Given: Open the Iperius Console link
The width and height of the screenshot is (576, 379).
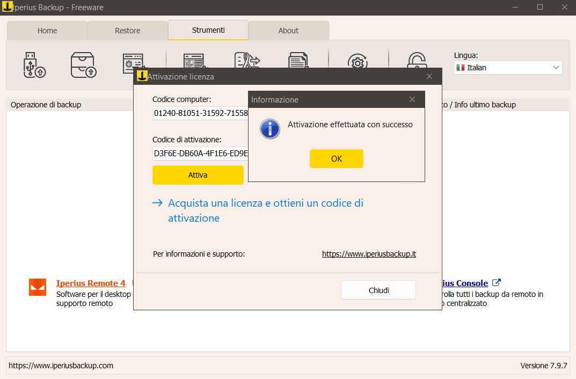Looking at the screenshot, I should [465, 283].
